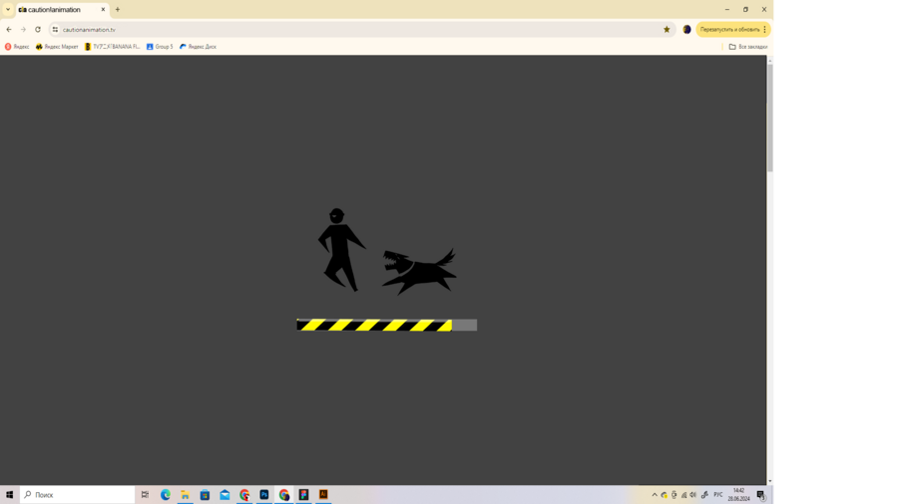
Task: Toggle the volume icon in system tray
Action: pos(693,495)
